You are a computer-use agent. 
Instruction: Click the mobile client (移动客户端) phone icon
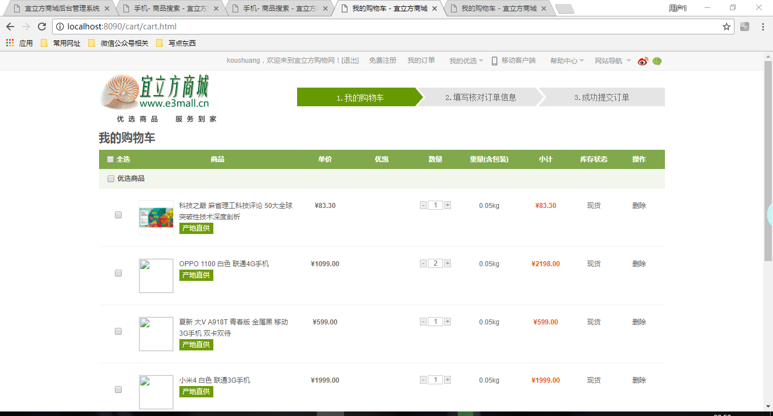point(495,61)
